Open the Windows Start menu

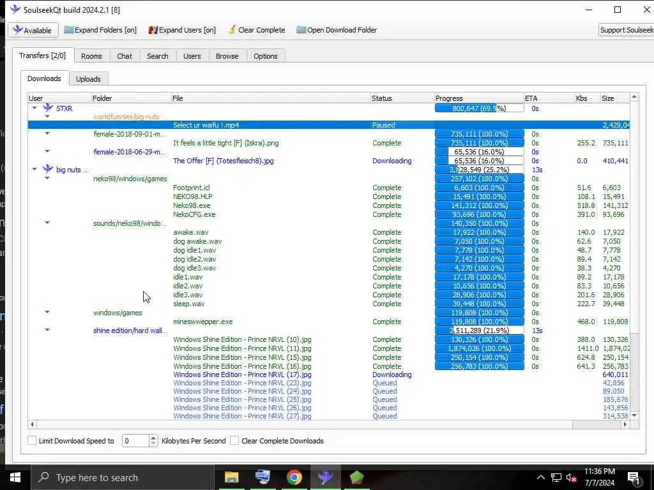(x=15, y=477)
